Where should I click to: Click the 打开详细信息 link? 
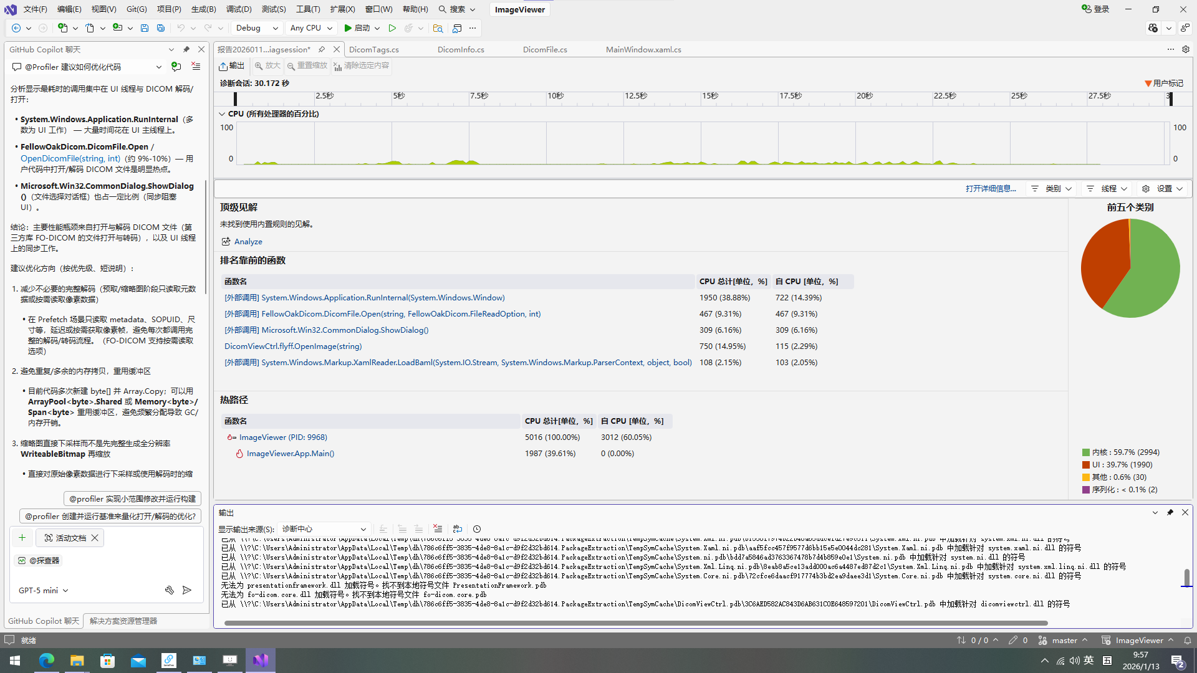[x=991, y=189]
